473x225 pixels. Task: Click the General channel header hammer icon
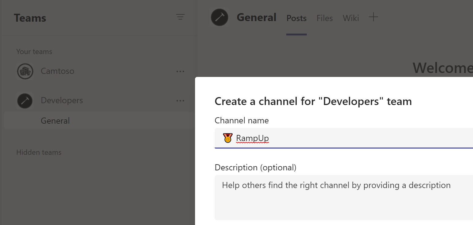pos(220,17)
